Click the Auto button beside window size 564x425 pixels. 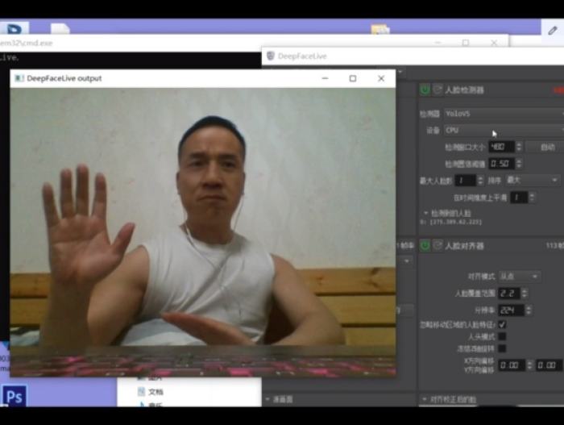tap(545, 147)
